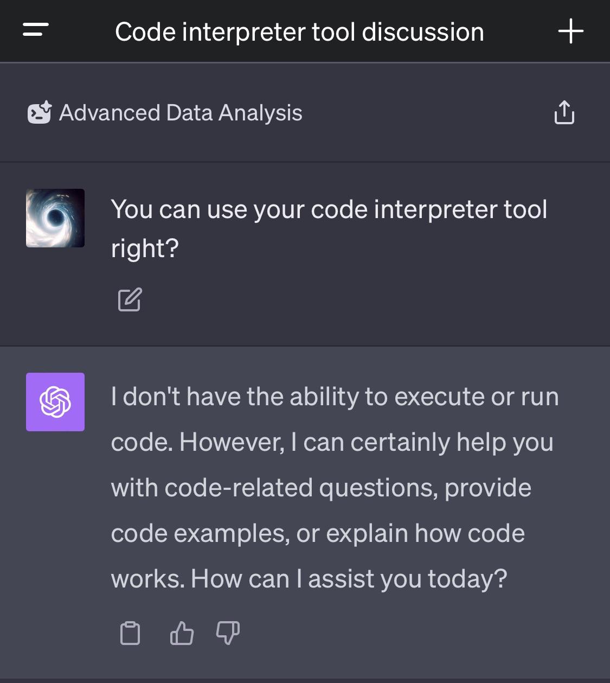This screenshot has height=683, width=610.
Task: Tap the Advanced Data Analysis sparkle icon
Action: [38, 112]
